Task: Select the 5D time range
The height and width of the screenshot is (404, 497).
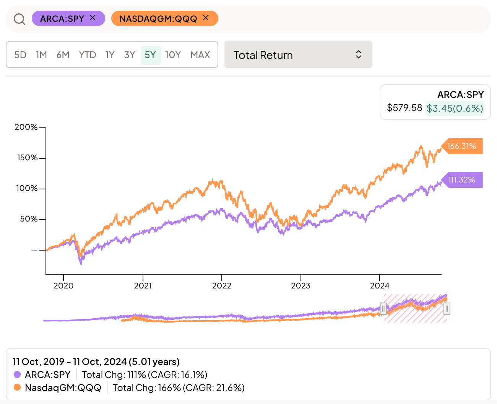Action: point(20,55)
